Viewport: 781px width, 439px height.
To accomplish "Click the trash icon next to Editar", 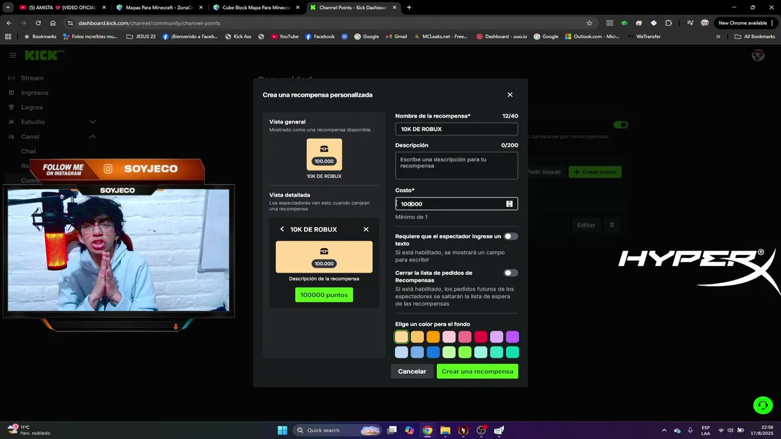I will point(612,225).
